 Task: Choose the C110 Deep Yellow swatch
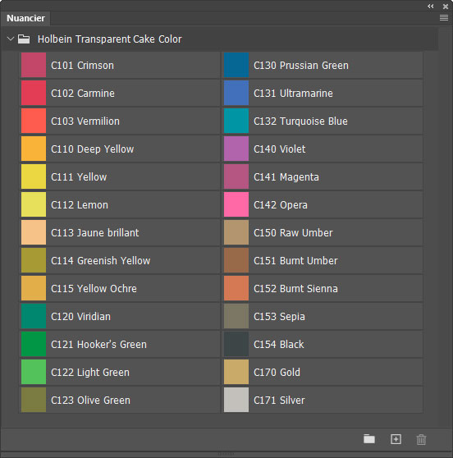(x=34, y=149)
